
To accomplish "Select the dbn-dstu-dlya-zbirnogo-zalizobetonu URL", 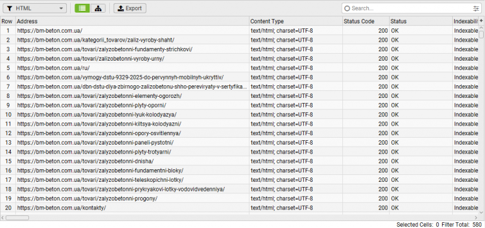I will click(x=132, y=87).
